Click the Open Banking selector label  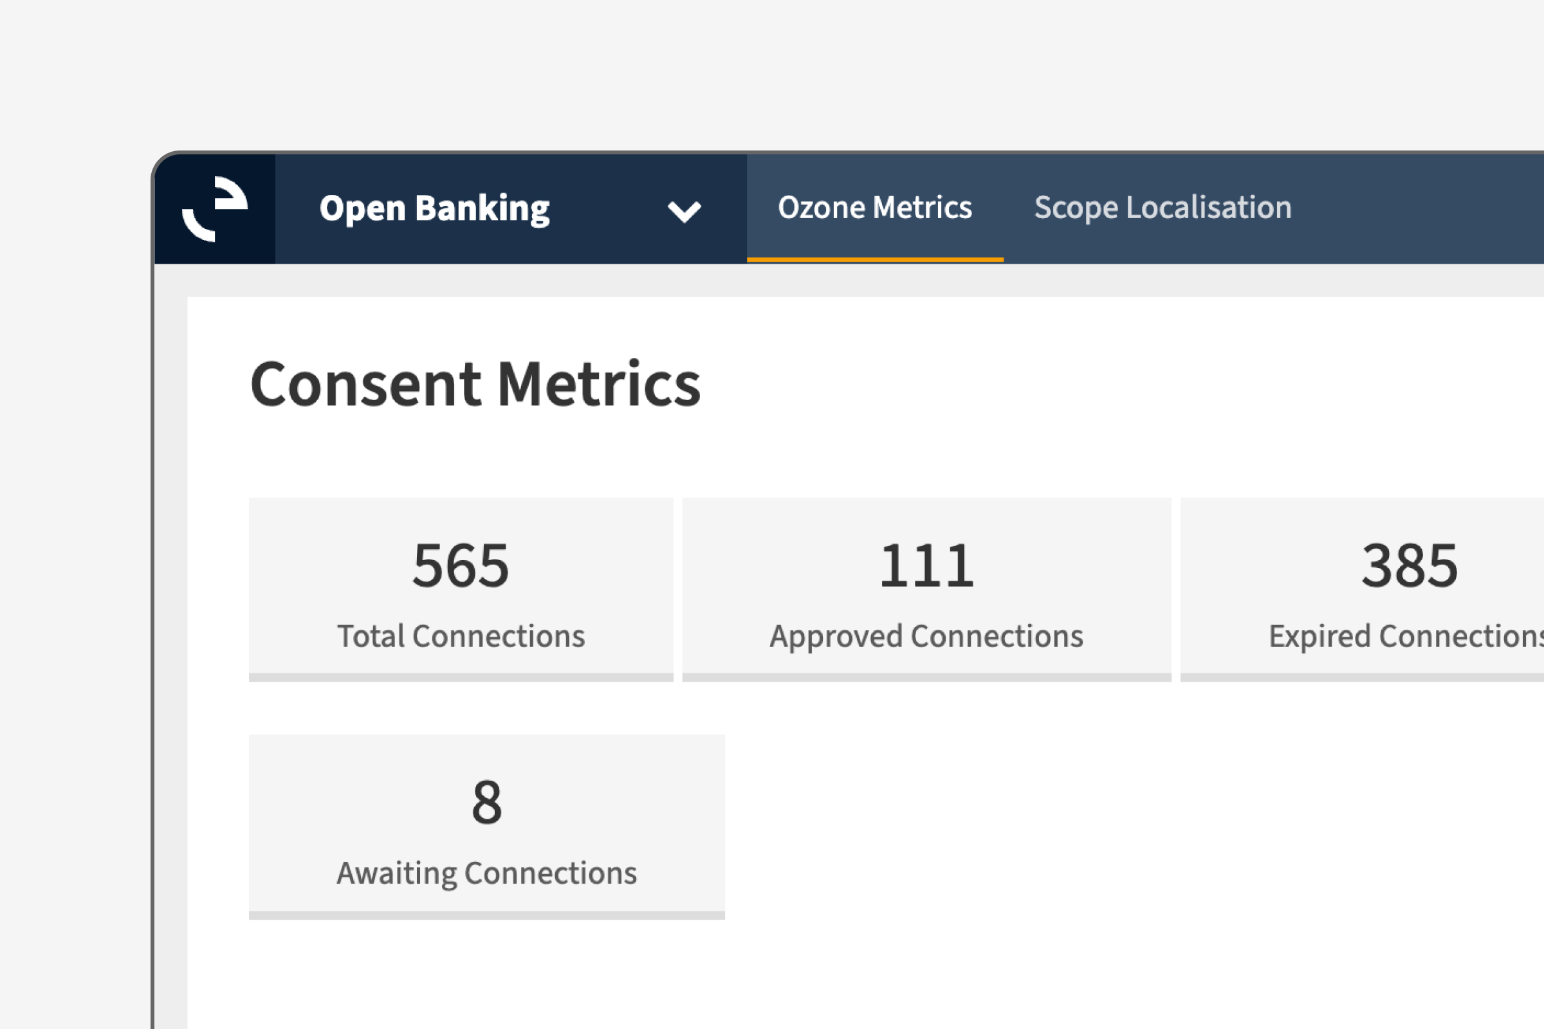pos(434,208)
